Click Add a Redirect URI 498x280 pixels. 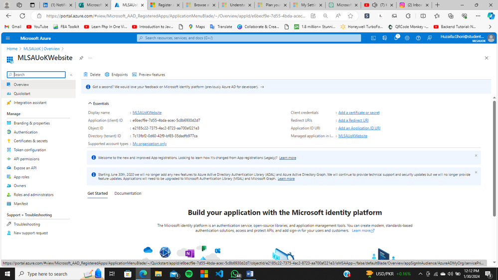point(353,120)
